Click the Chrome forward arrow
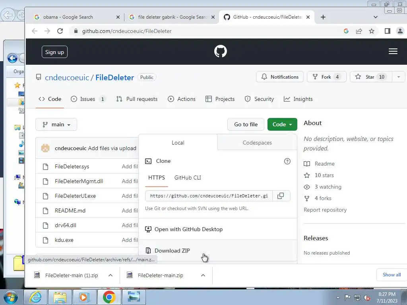 point(47,31)
